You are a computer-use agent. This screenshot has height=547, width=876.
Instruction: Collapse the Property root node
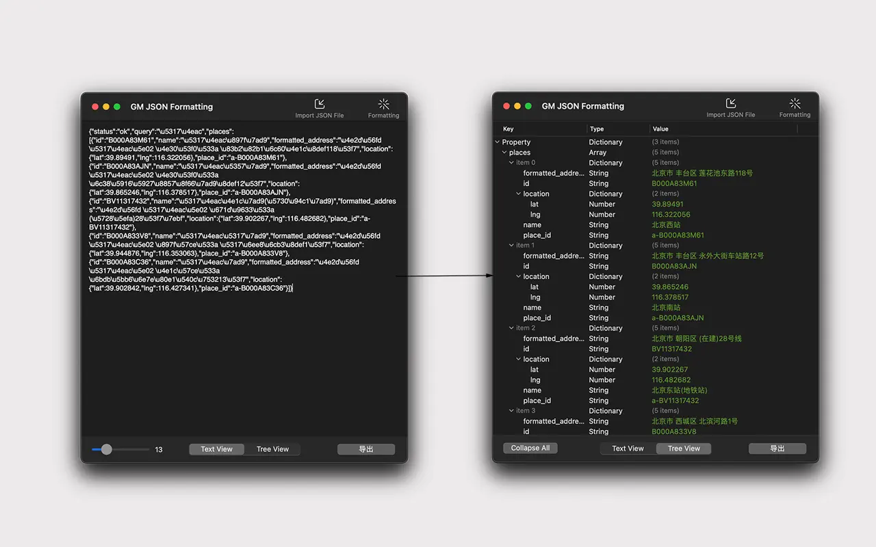click(x=498, y=142)
